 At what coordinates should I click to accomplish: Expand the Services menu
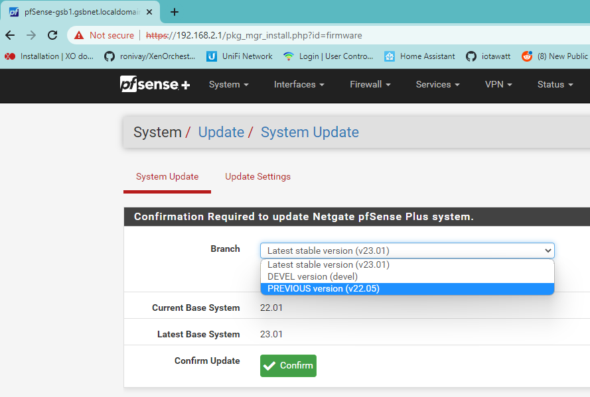pos(437,85)
